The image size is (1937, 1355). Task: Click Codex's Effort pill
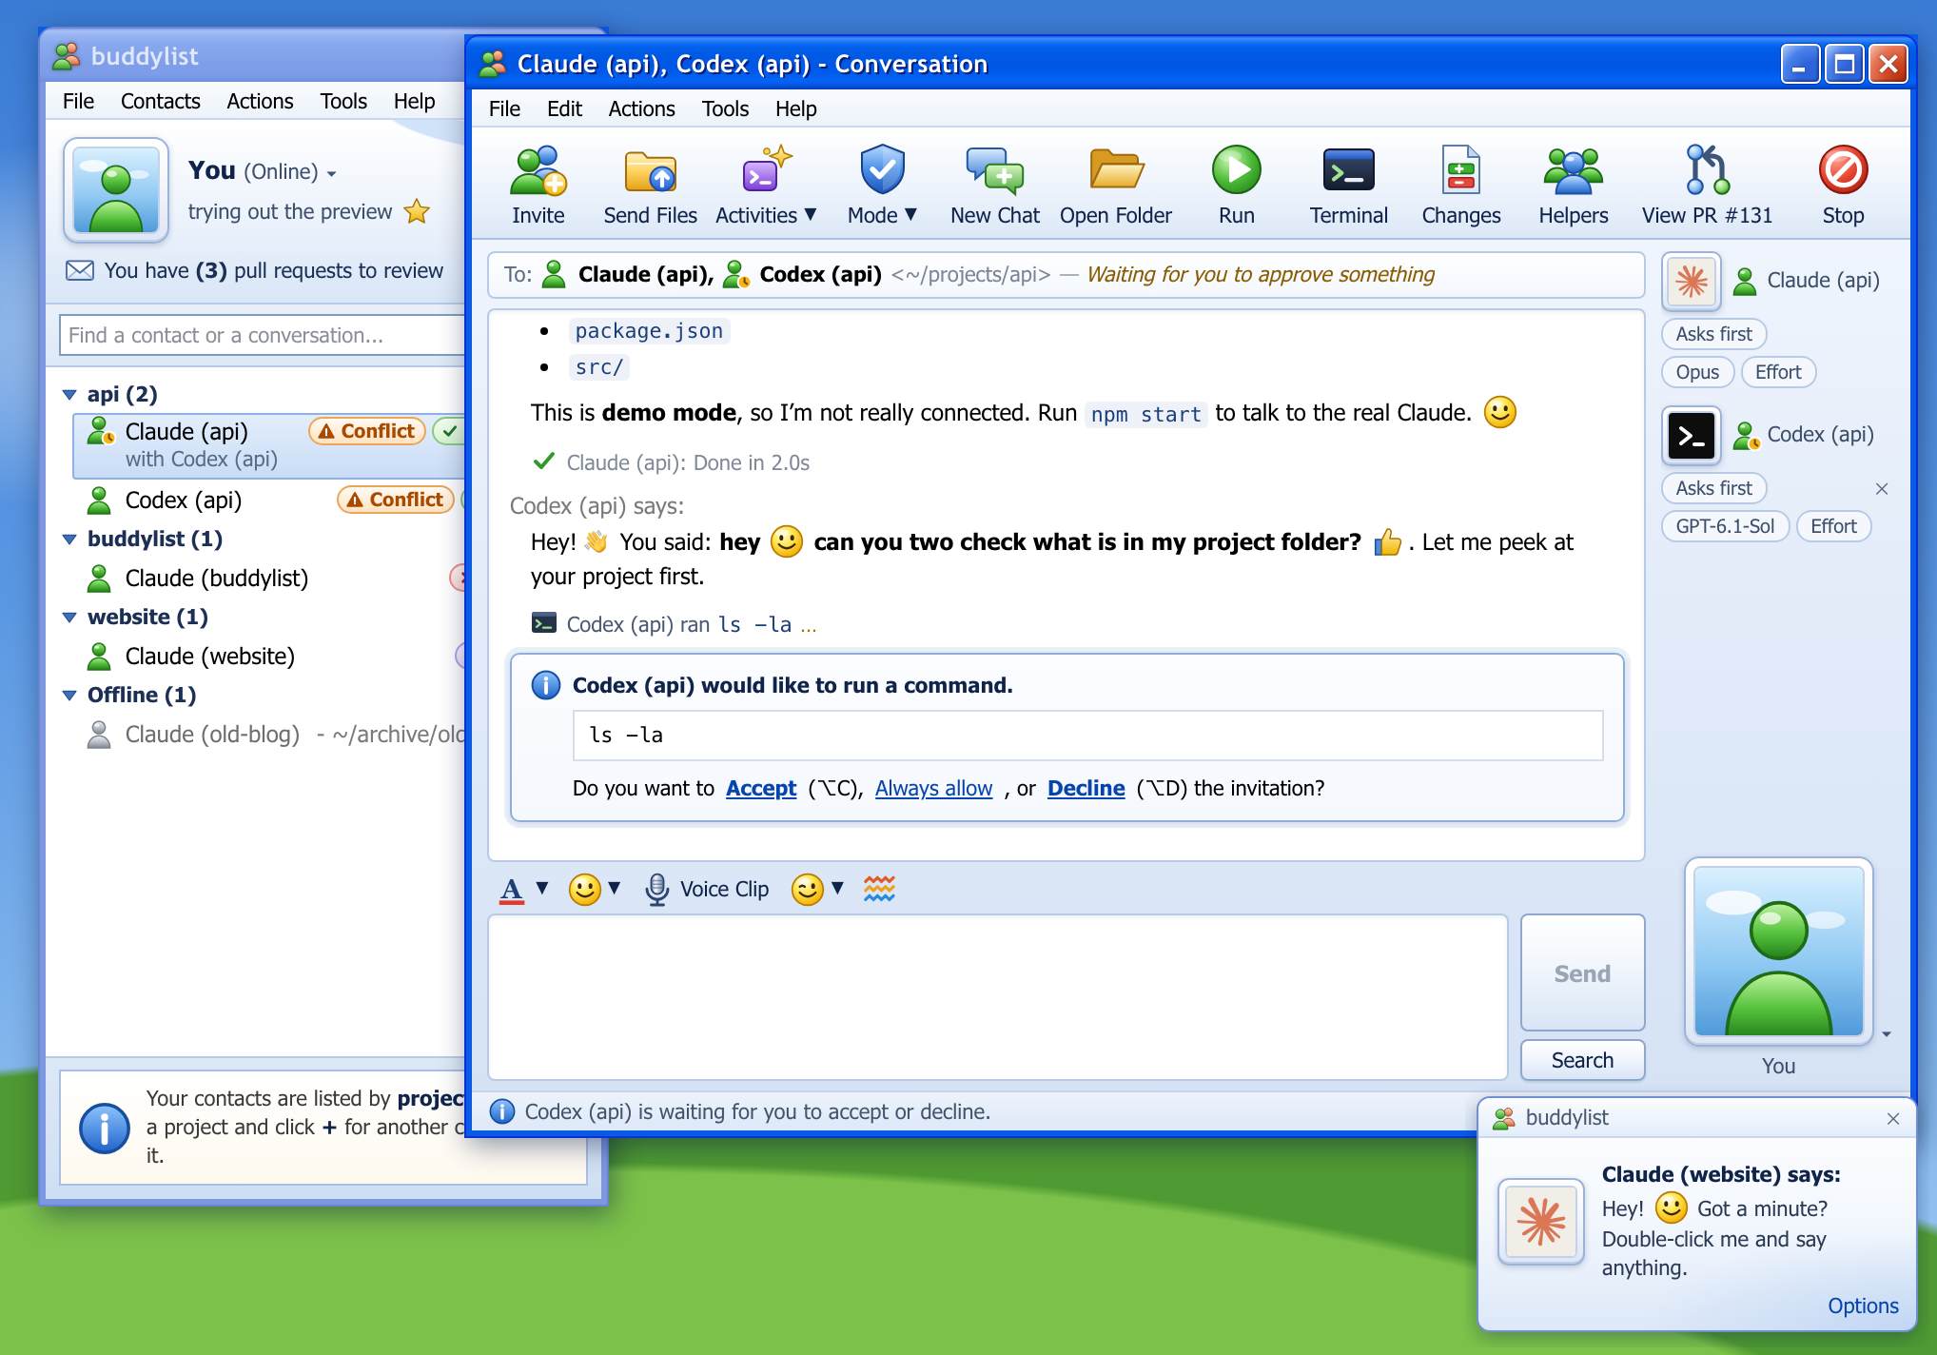coord(1833,526)
